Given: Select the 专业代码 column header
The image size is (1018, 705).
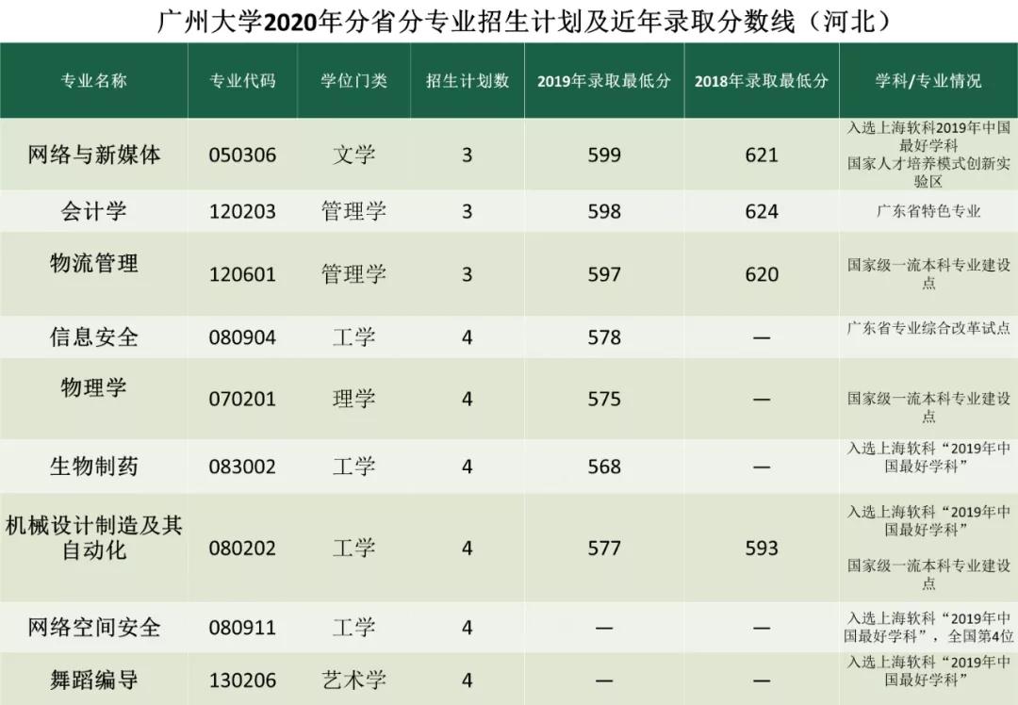Looking at the screenshot, I should point(243,81).
